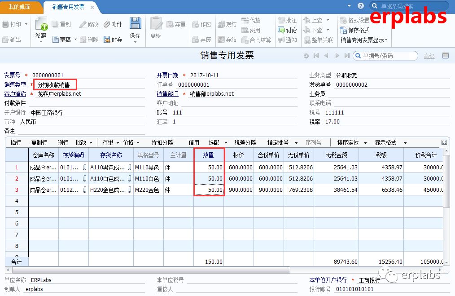
Task: Click the 高级 advanced search link
Action: click(x=429, y=56)
